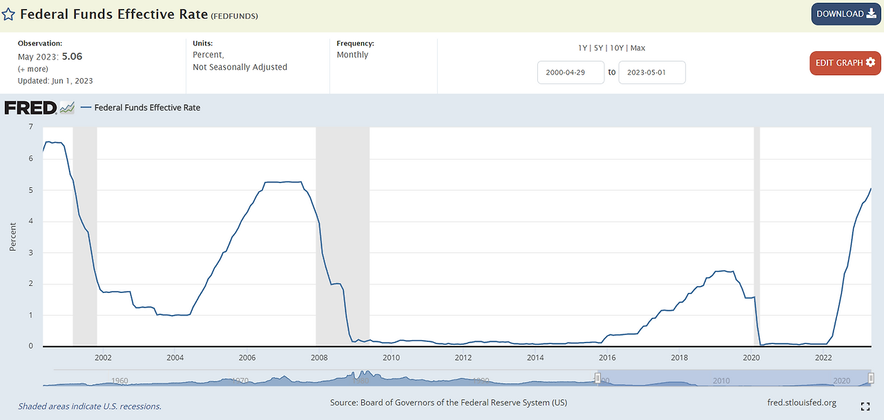Open fred.stlouisfed.org link
This screenshot has height=420, width=884.
[802, 403]
